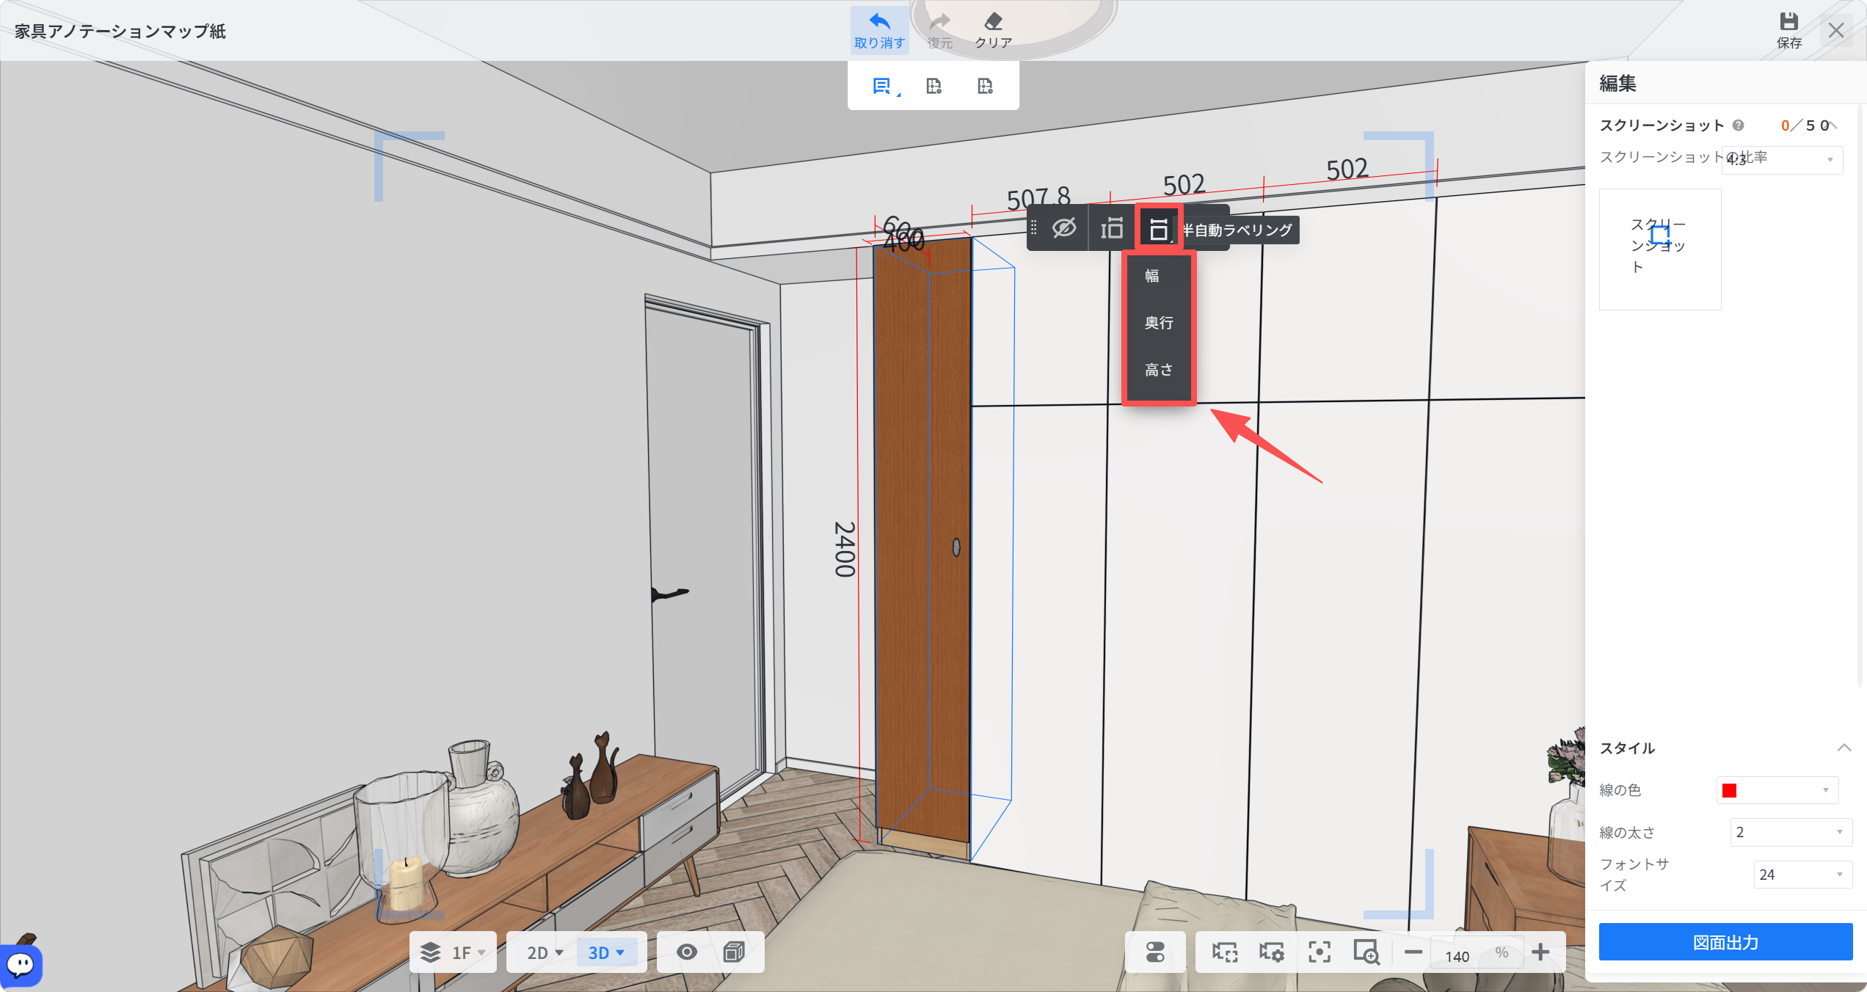Click the 線の色 label
This screenshot has width=1867, height=992.
tap(1620, 789)
